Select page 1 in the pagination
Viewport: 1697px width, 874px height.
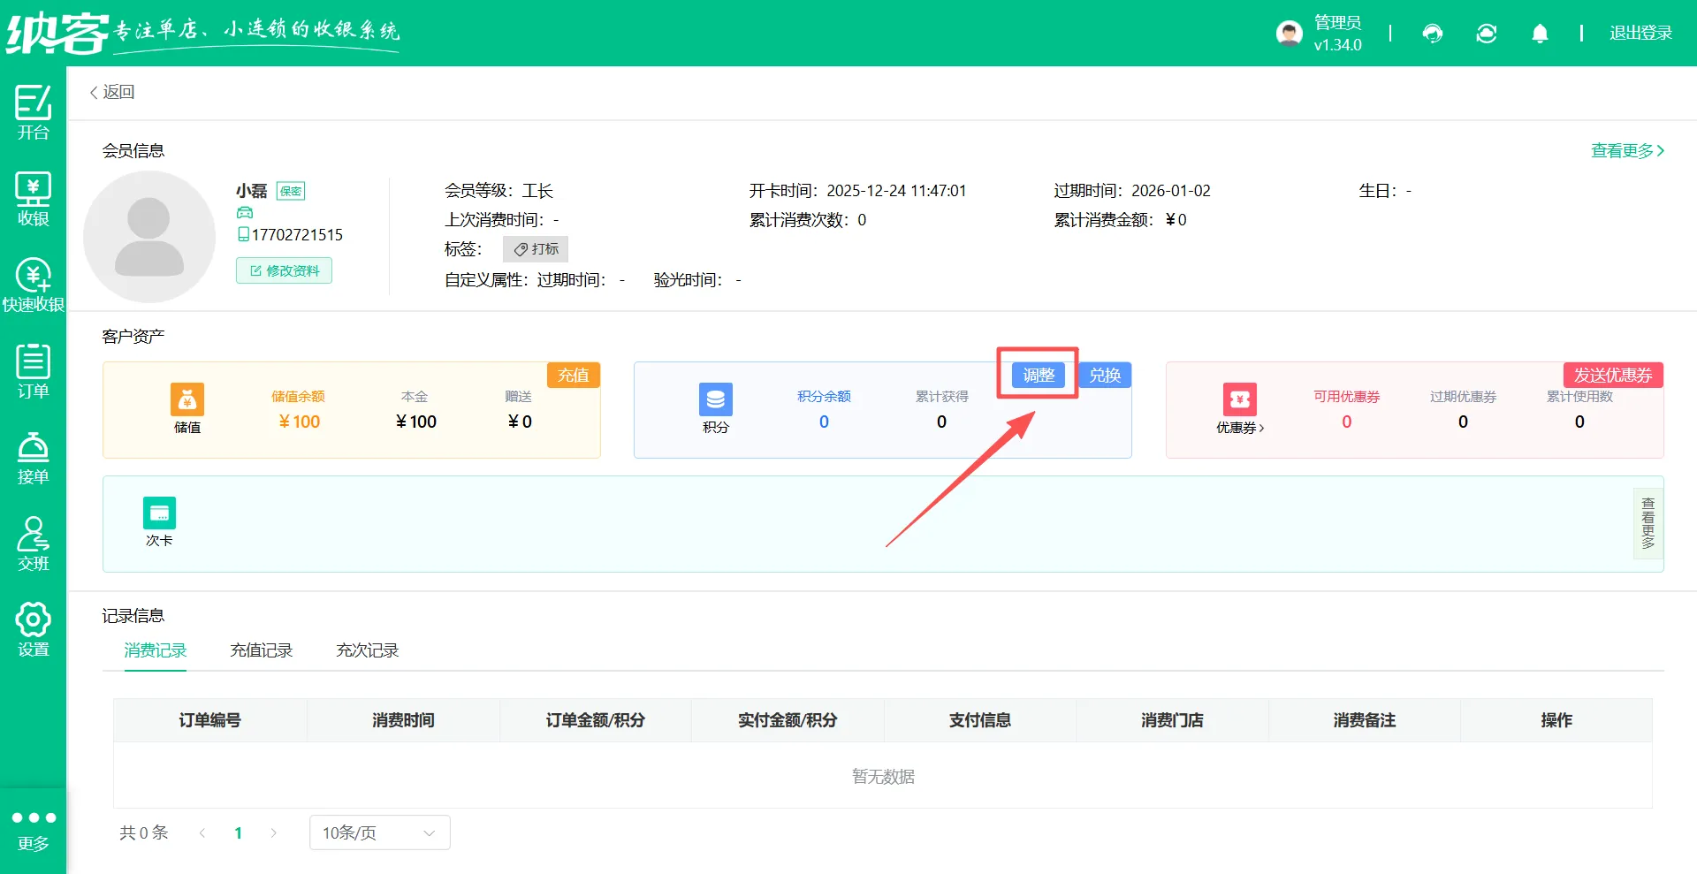pos(238,832)
